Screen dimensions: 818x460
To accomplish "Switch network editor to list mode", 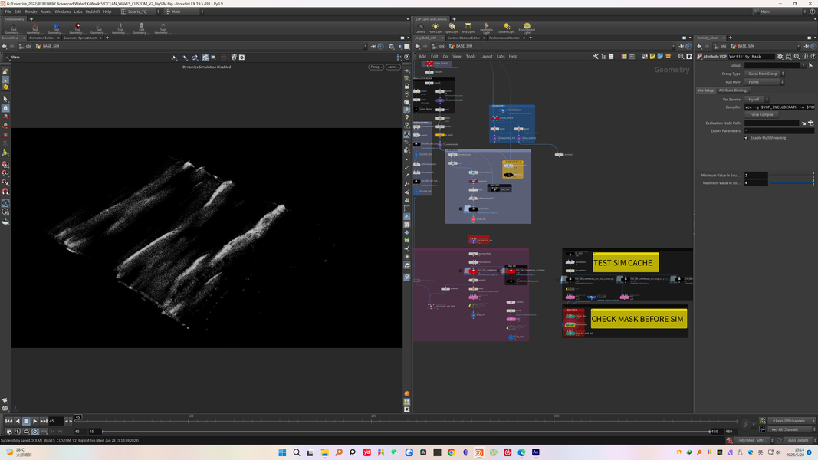I will click(x=611, y=56).
